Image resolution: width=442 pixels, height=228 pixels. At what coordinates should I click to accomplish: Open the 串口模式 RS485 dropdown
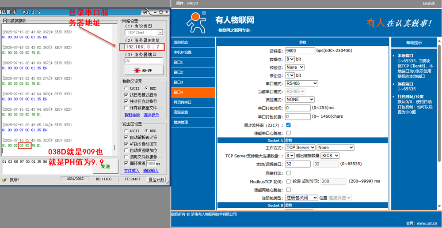pyautogui.click(x=301, y=83)
